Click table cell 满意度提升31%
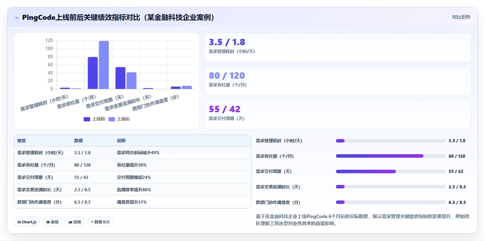Image resolution: width=485 pixels, height=241 pixels. tap(132, 202)
